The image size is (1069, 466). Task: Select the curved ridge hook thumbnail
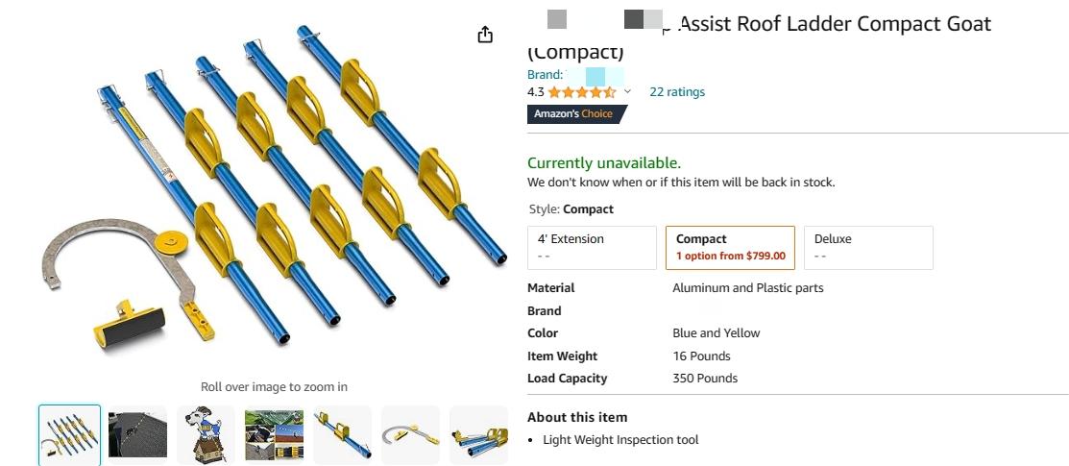click(410, 434)
